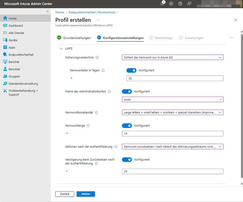Show info for Sicherungsverzeichnis
Viewport: 243px width, 202px height.
(x=97, y=58)
